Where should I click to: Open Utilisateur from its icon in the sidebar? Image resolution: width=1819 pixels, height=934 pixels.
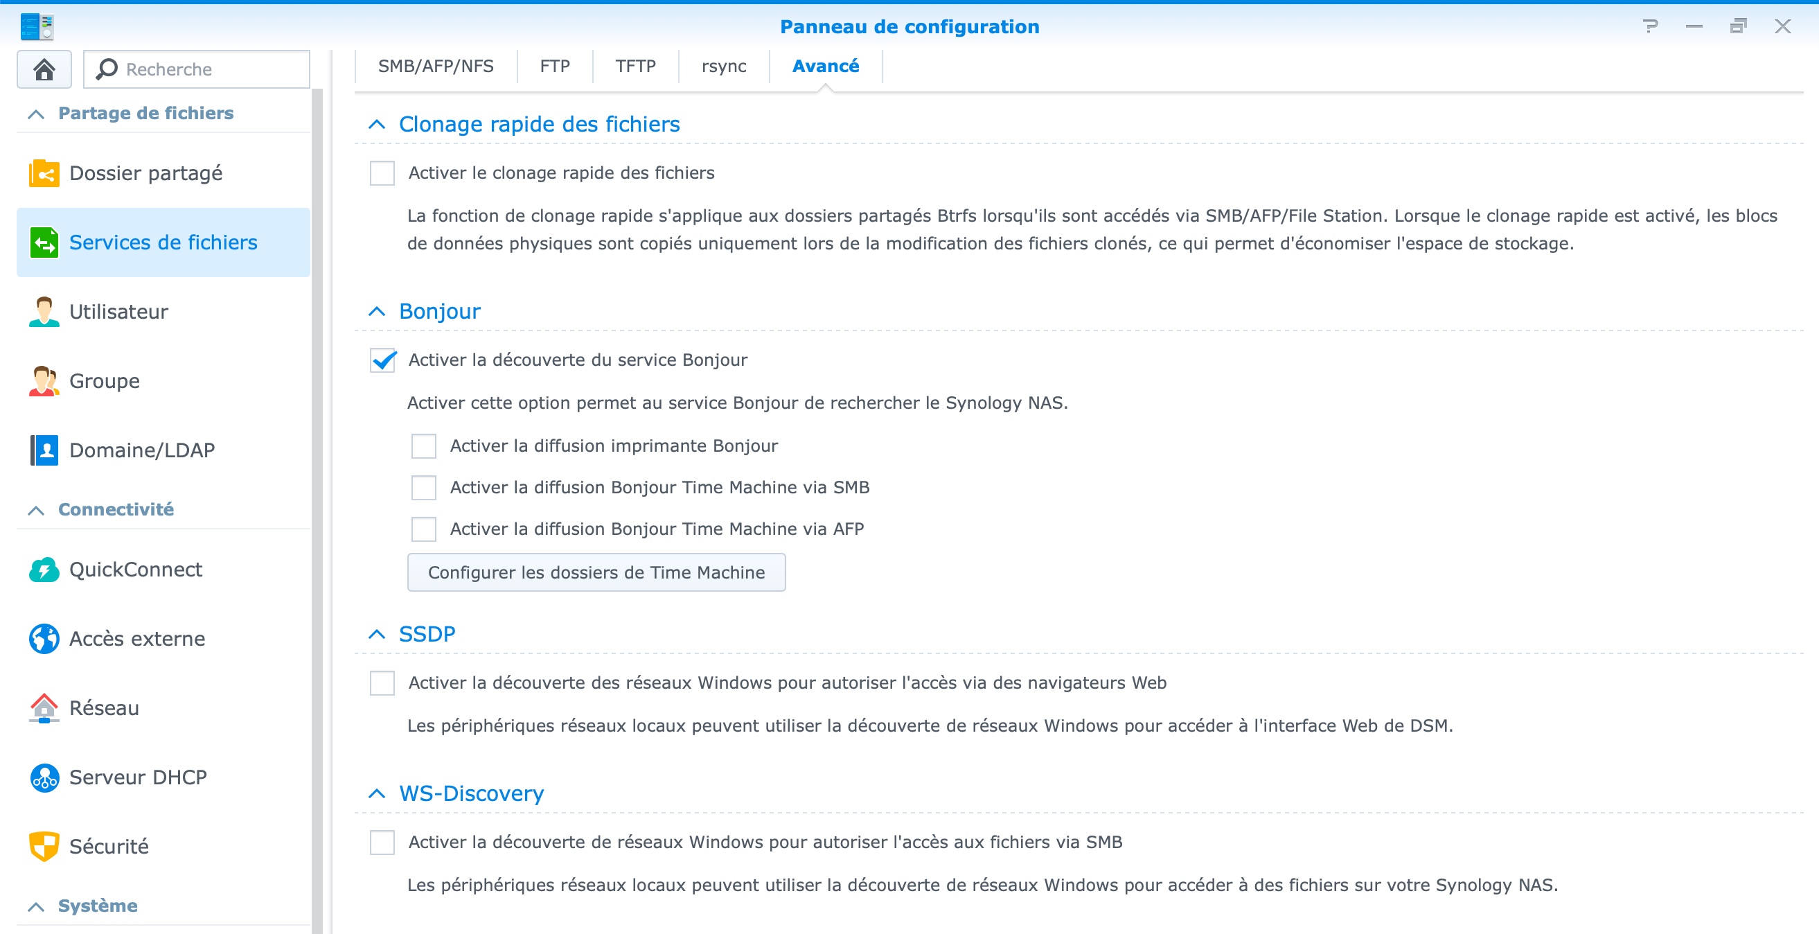point(44,312)
